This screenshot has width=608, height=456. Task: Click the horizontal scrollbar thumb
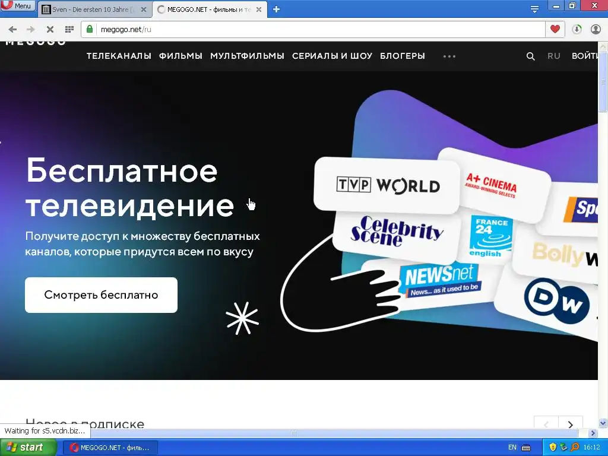point(293,433)
